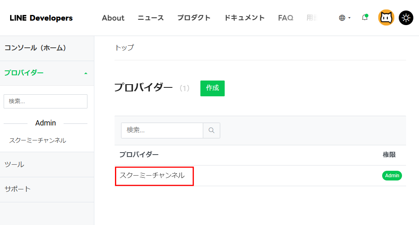
Task: Open the cat avatar profile menu
Action: [386, 18]
